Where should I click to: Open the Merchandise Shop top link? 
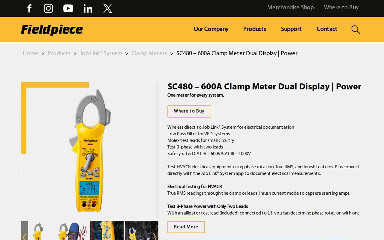tap(290, 7)
